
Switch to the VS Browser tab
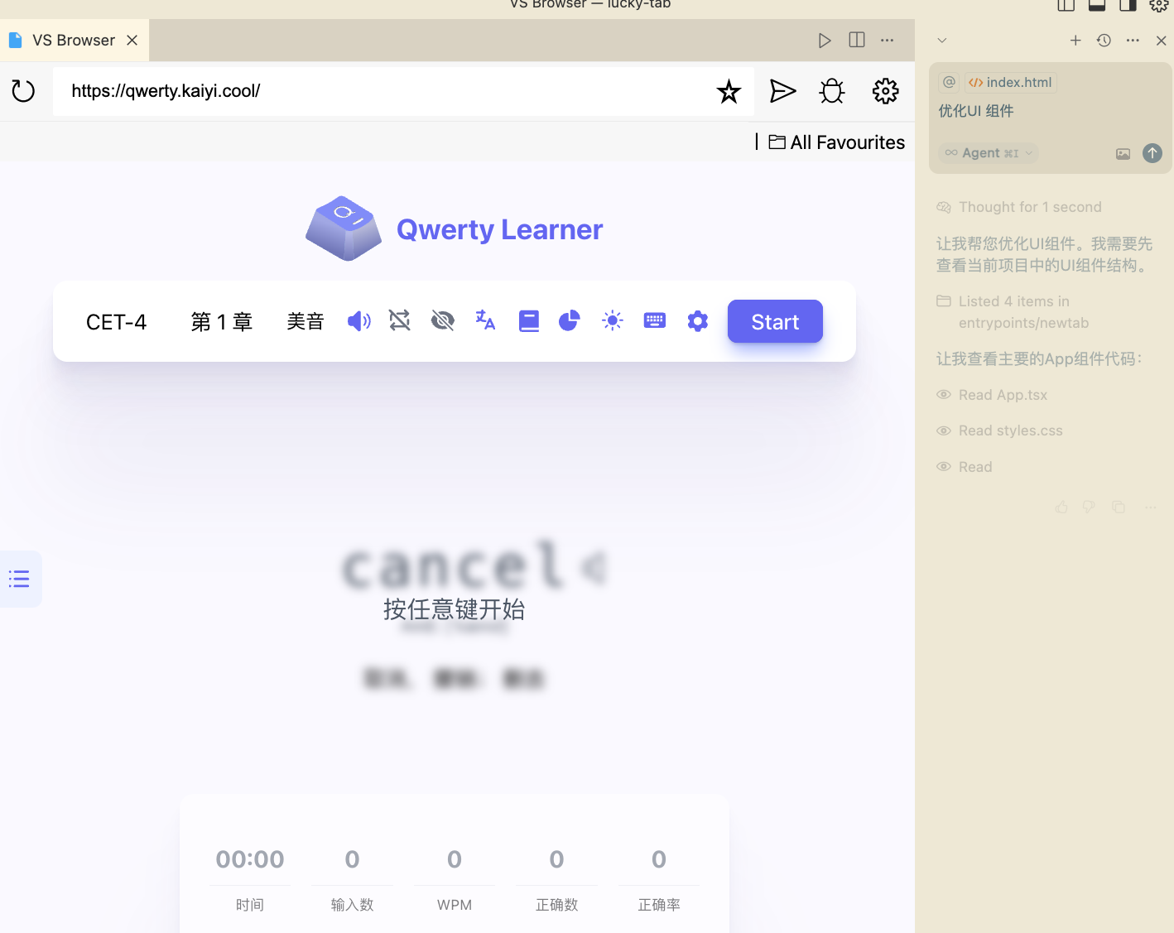point(73,41)
